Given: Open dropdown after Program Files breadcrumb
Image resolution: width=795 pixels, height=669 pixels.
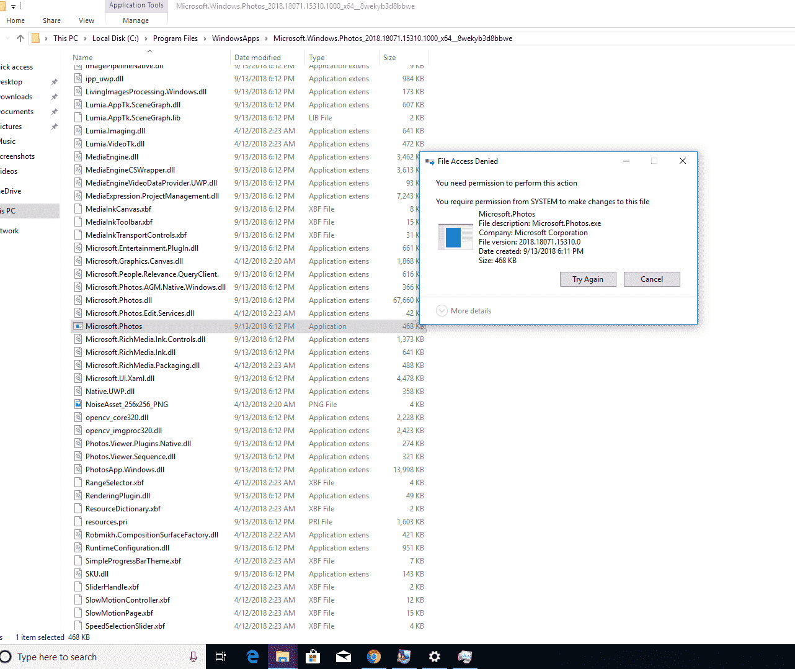Looking at the screenshot, I should pyautogui.click(x=205, y=38).
